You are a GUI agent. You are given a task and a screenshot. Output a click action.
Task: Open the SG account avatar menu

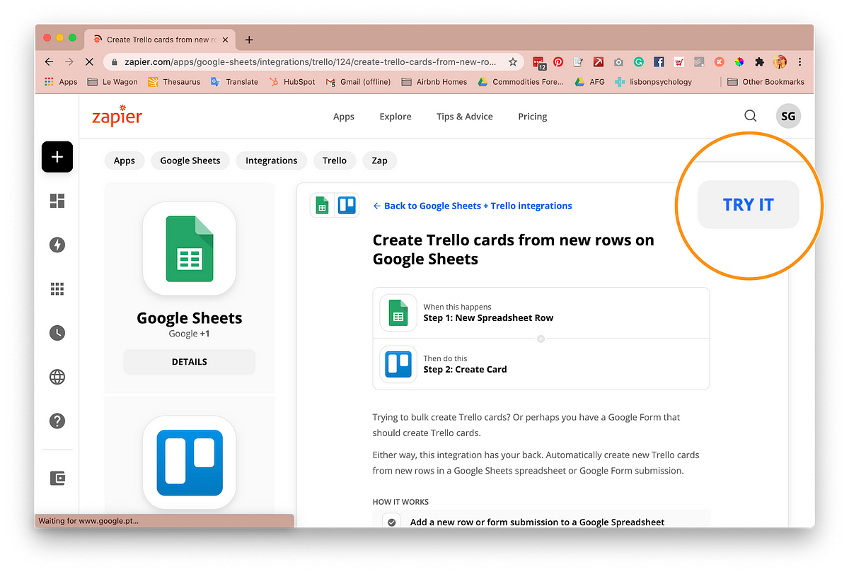point(788,117)
